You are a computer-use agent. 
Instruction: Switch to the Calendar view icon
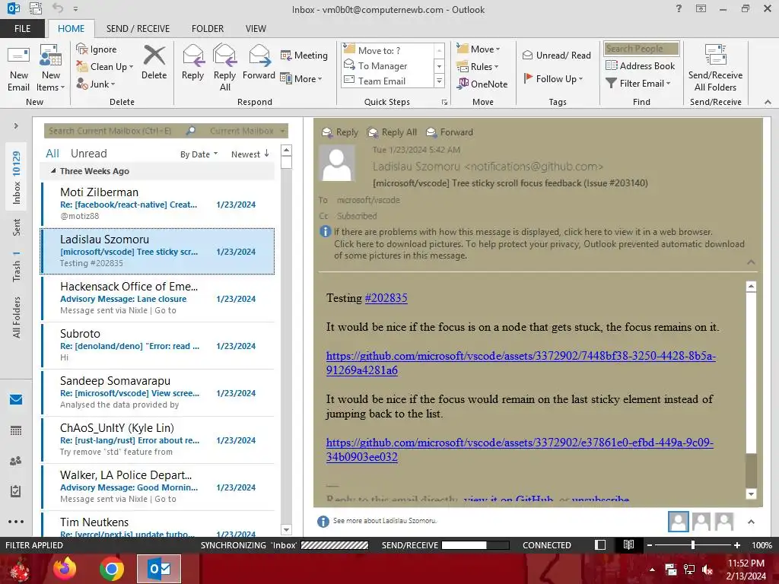tap(16, 430)
